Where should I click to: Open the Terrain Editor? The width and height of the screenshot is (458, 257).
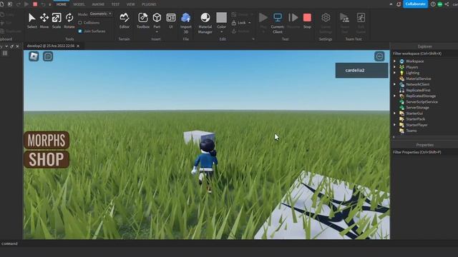pos(124,21)
